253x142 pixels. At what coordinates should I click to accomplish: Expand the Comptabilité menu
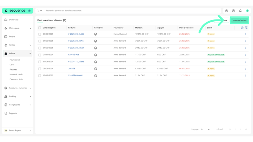coord(18,105)
